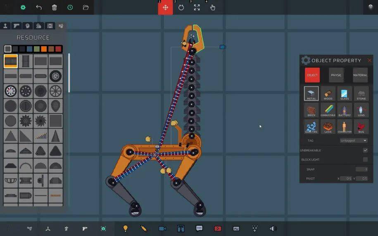378x236 pixels.
Task: Click the running figure icon
Action: 66,228
